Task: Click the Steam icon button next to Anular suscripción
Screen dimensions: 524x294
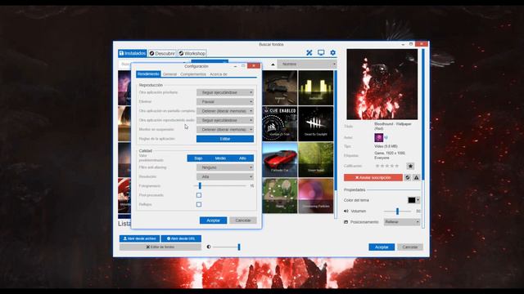Action: coord(408,178)
